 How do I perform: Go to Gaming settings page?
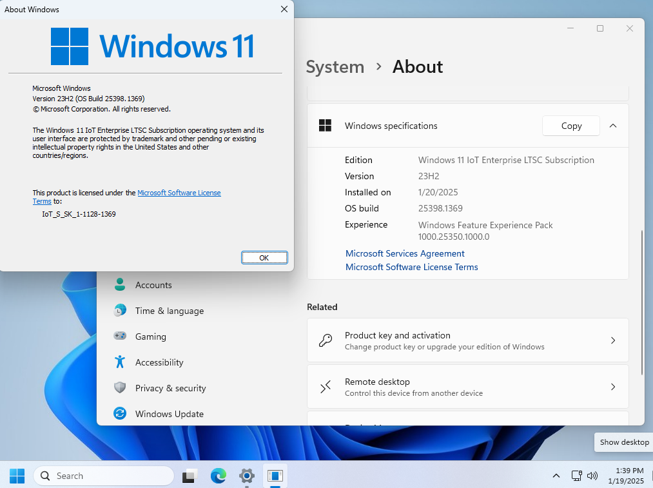tap(150, 337)
